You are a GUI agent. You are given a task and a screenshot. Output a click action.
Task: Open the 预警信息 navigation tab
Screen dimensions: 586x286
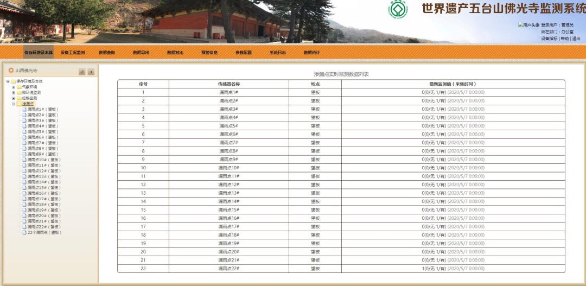[x=209, y=53]
